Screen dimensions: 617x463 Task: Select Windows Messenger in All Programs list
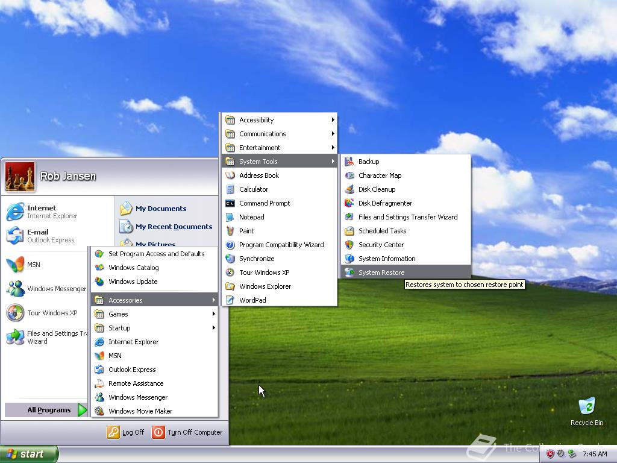pyautogui.click(x=154, y=397)
